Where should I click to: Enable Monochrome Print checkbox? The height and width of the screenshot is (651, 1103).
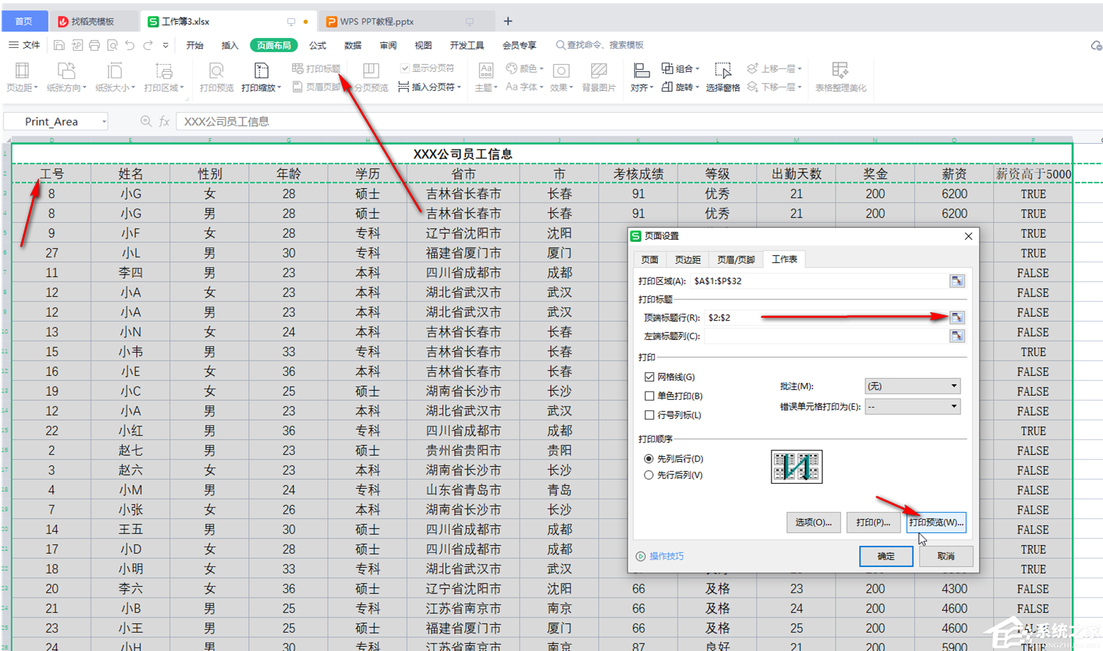650,396
